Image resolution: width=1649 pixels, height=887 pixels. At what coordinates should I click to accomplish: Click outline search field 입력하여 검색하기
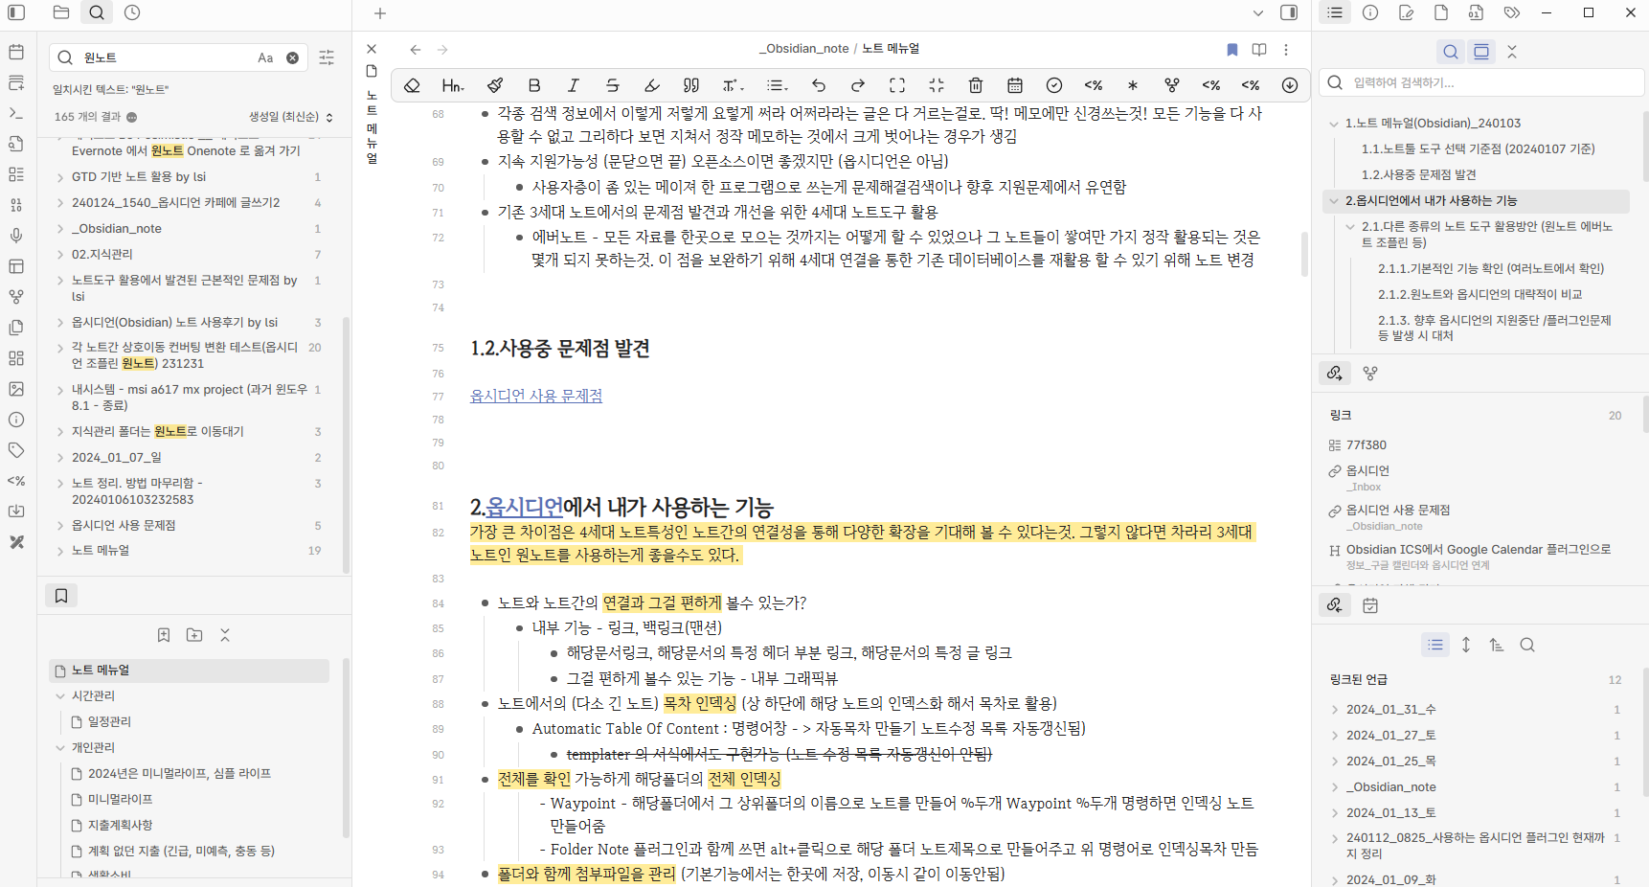click(x=1480, y=82)
